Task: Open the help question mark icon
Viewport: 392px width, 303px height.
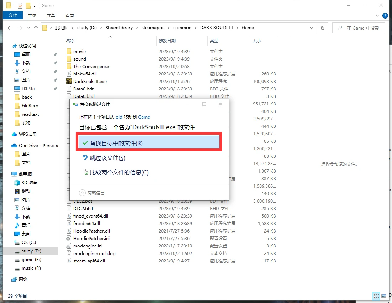Action: click(x=385, y=16)
